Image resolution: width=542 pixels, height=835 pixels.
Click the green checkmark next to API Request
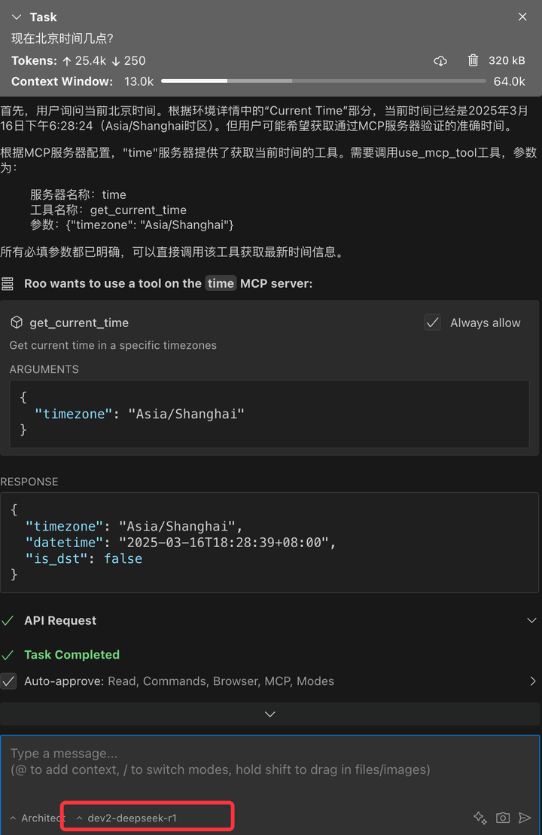coord(10,620)
